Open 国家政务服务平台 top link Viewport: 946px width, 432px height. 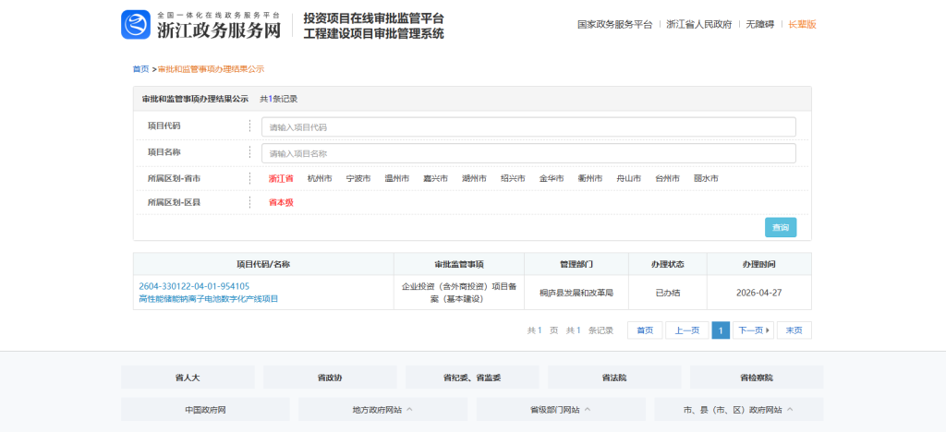(614, 25)
